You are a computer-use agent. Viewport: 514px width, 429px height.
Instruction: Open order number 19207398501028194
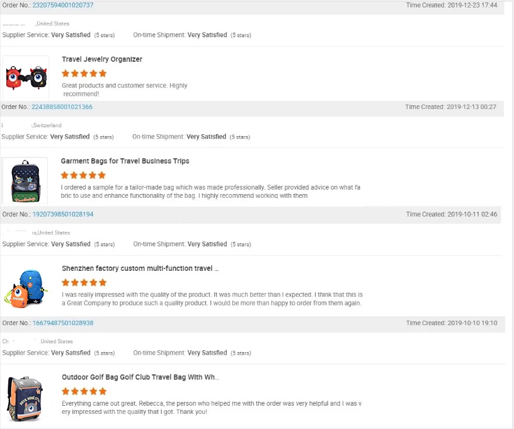point(63,215)
